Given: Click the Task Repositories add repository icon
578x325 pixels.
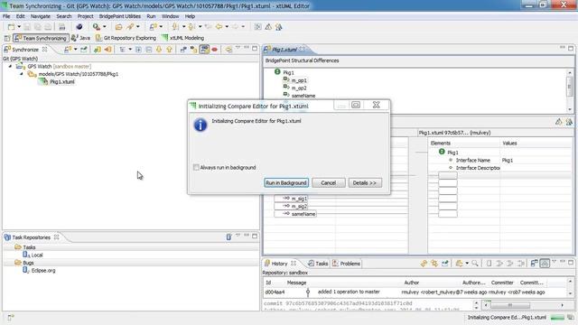Looking at the screenshot, I should [x=228, y=237].
